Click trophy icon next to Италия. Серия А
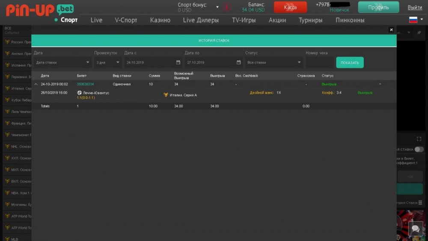The image size is (428, 241). pyautogui.click(x=166, y=95)
